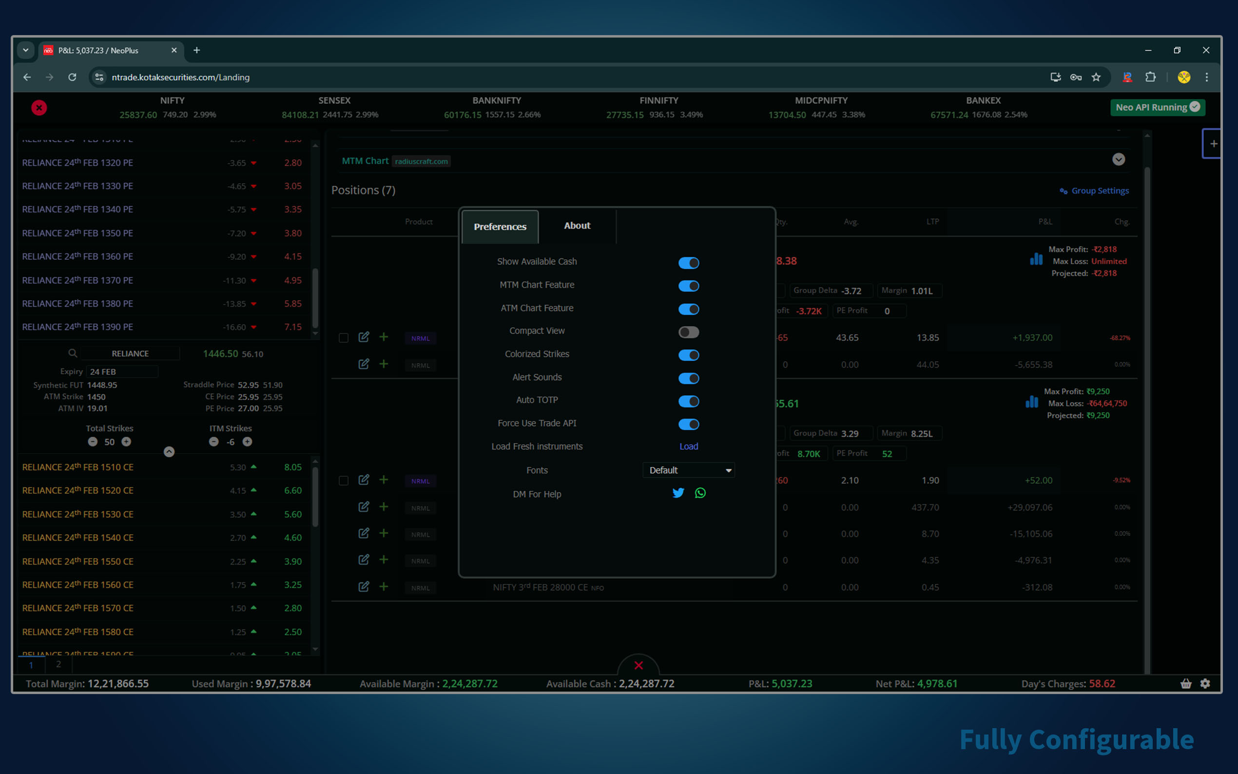This screenshot has height=774, width=1238.
Task: Expand the MTM Chart section chevron
Action: (1118, 159)
